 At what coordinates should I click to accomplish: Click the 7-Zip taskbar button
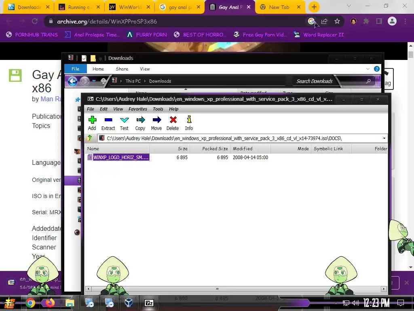point(149,303)
